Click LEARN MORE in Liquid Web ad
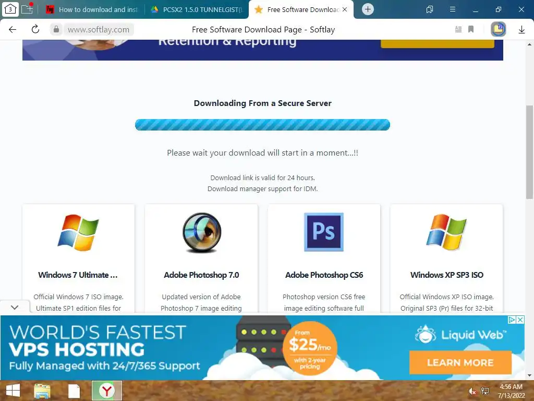Image resolution: width=534 pixels, height=401 pixels. [460, 362]
